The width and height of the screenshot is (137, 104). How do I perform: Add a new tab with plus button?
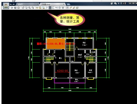point(68,4)
